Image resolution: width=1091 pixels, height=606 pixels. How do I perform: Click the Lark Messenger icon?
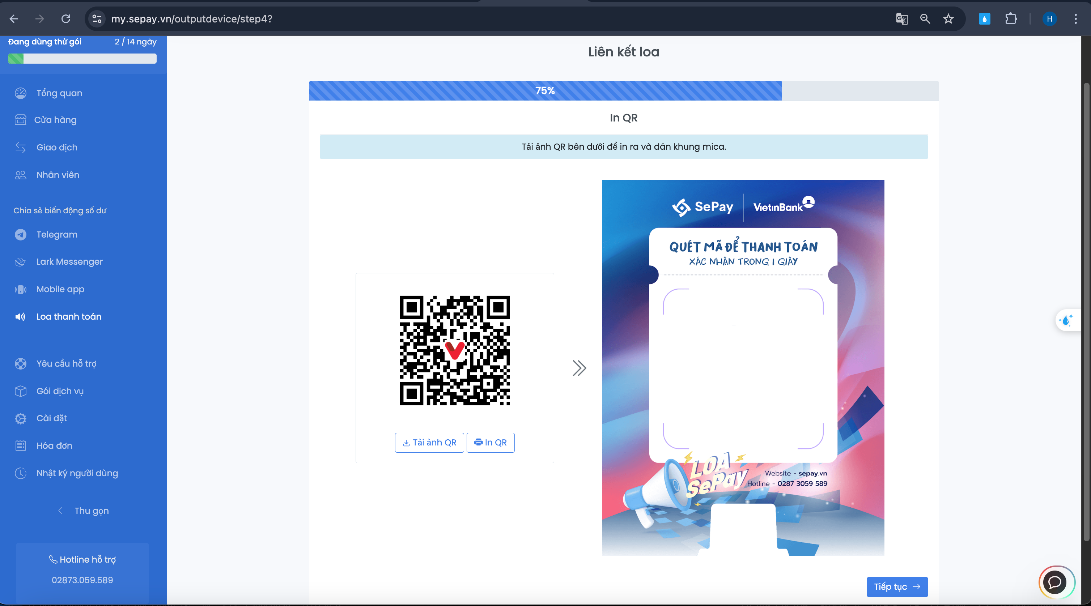coord(20,262)
